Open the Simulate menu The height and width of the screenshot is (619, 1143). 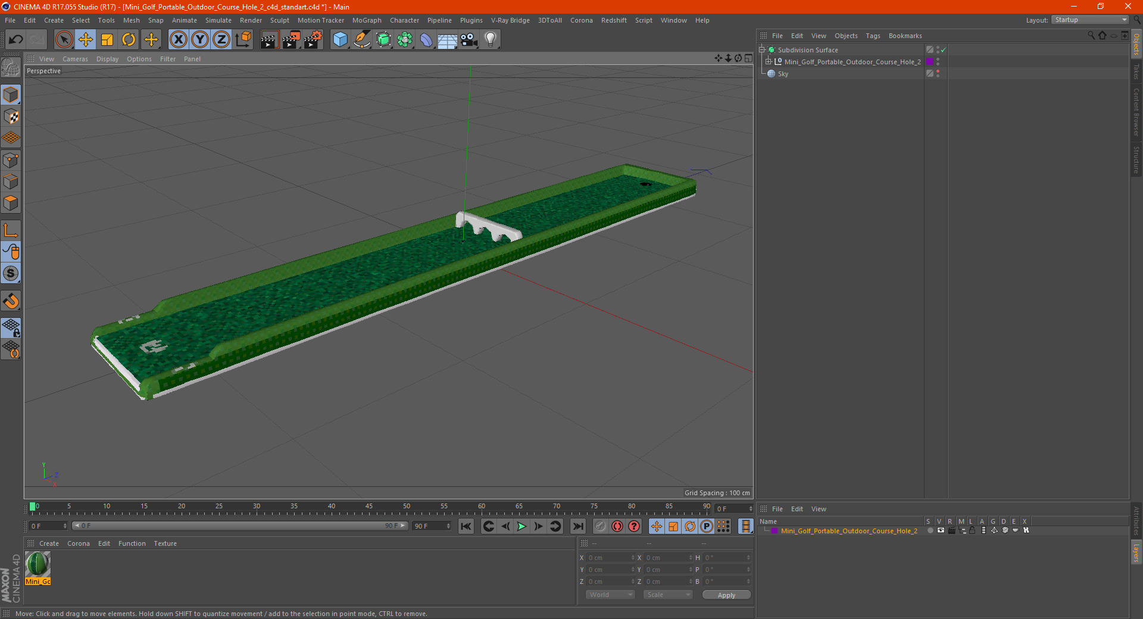218,20
